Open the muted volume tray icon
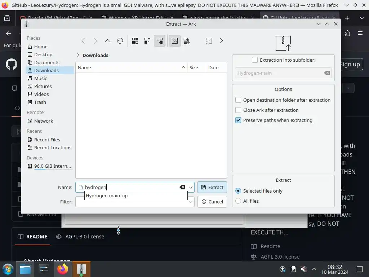Screen dimensions: 369x277 (304, 269)
